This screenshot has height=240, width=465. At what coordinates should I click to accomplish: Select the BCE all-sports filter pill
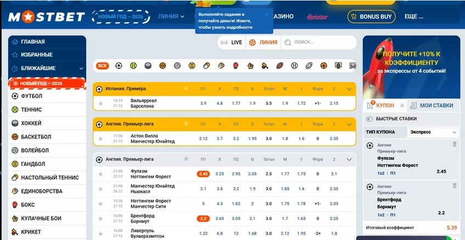tap(102, 66)
